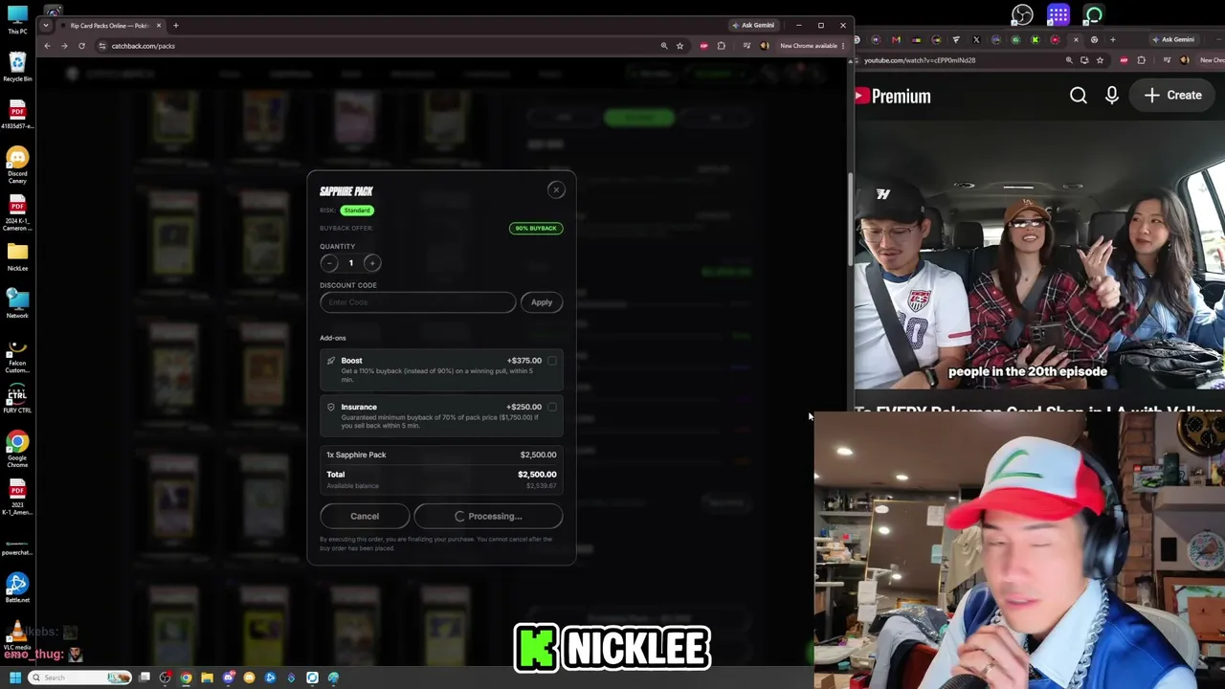Switch to the green Kick tab
1225x689 pixels.
(1035, 40)
